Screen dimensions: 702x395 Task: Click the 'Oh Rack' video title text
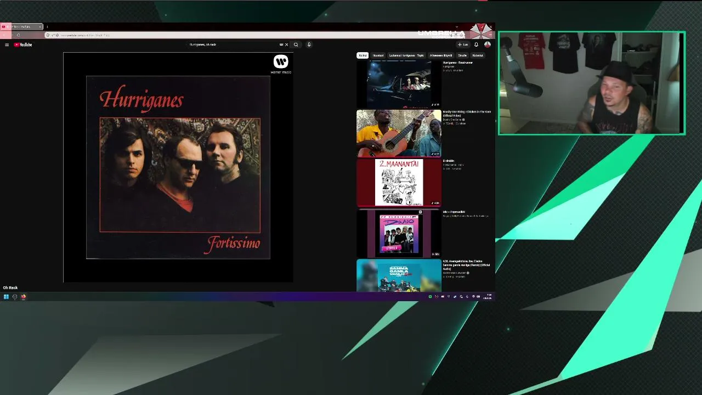(x=10, y=287)
